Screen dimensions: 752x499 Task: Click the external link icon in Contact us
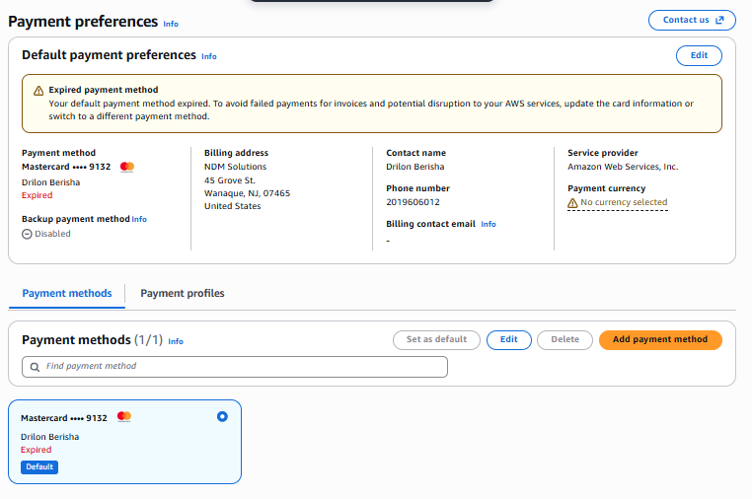719,20
